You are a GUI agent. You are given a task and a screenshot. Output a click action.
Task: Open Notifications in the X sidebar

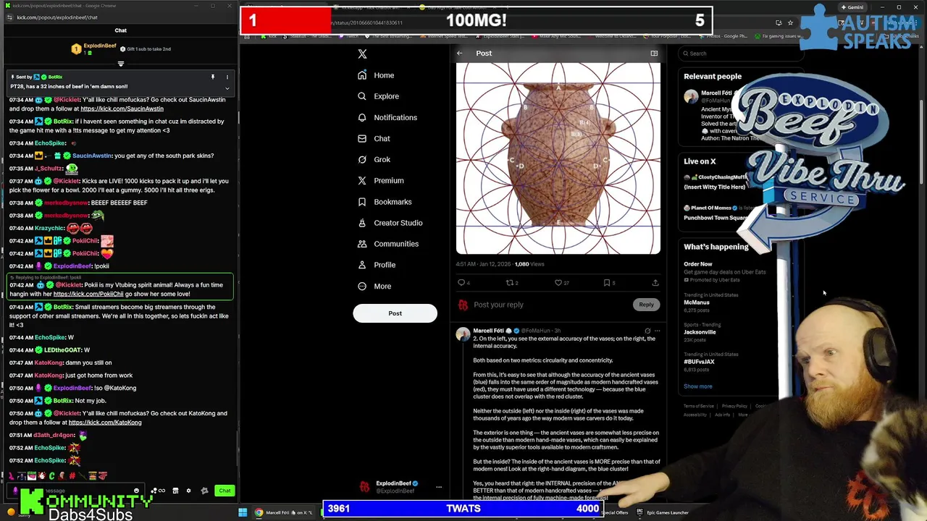click(387, 117)
